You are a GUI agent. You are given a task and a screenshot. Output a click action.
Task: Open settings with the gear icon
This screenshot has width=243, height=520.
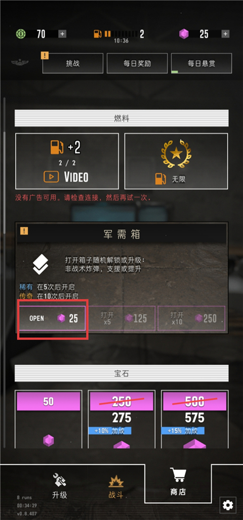228,505
